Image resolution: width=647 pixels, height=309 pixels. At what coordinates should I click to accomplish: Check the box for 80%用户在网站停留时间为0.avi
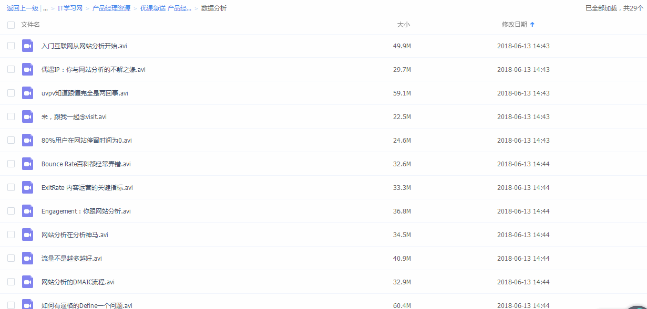click(x=11, y=141)
